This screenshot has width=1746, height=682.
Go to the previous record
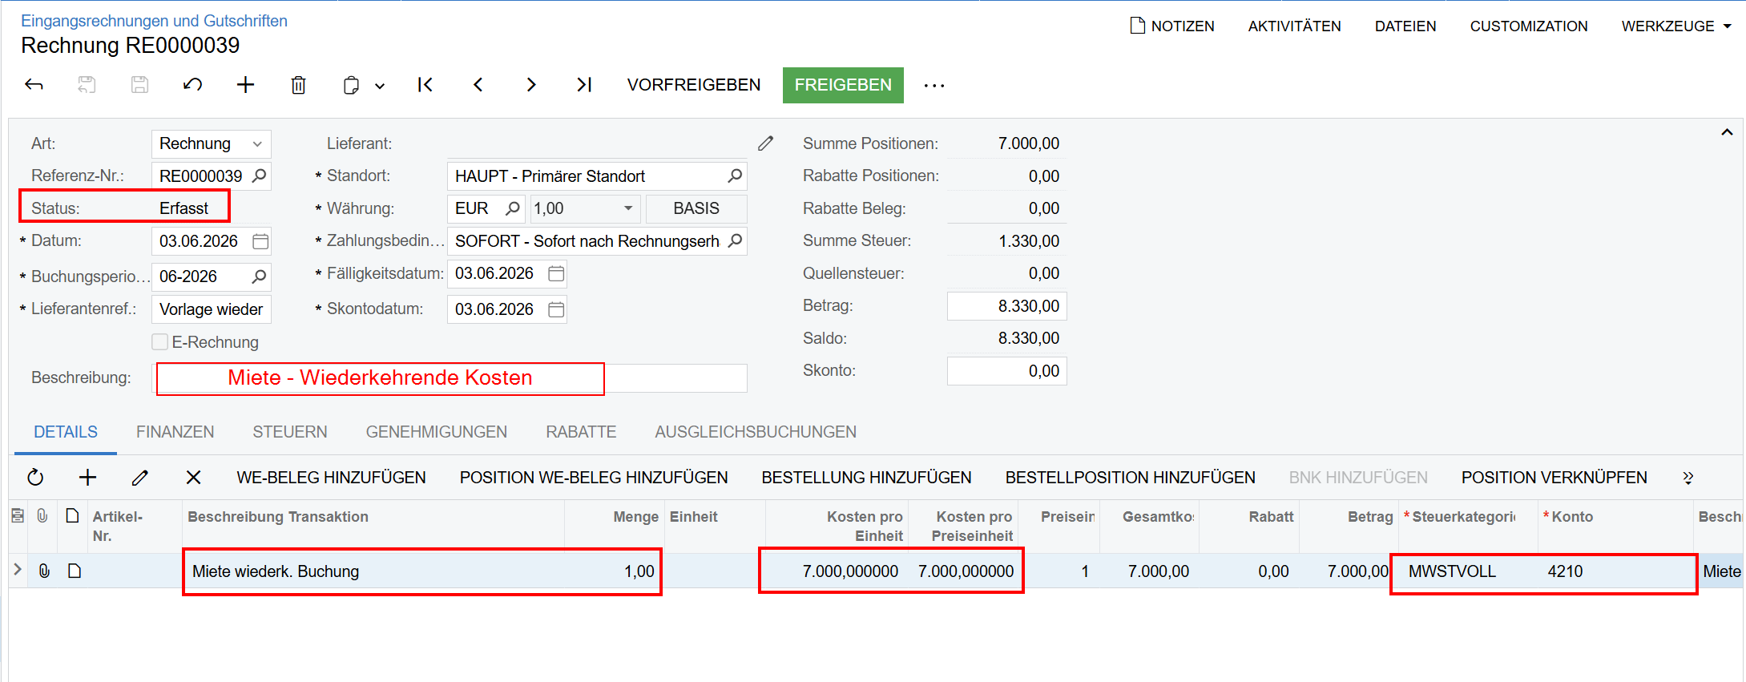pos(478,84)
